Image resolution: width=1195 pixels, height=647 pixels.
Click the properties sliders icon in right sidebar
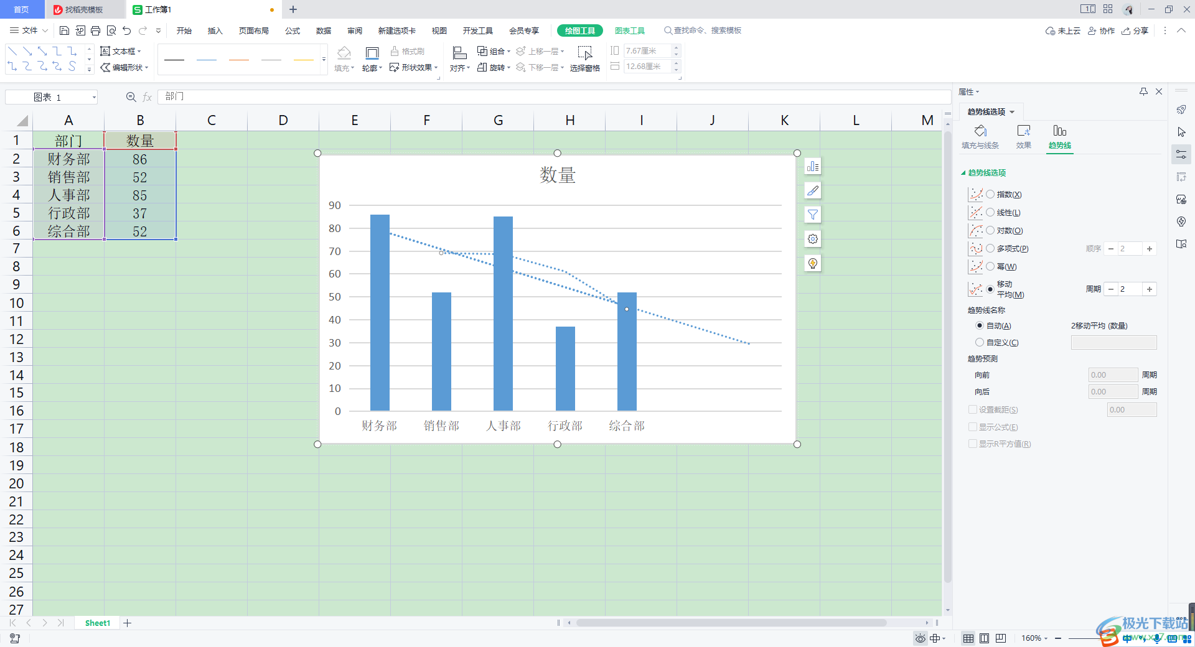tap(1181, 154)
